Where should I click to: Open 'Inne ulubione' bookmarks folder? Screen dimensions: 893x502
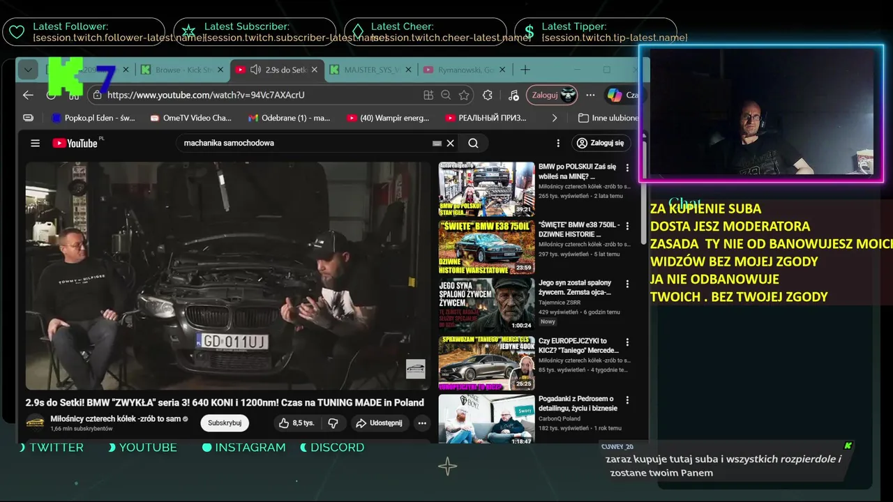pos(608,118)
